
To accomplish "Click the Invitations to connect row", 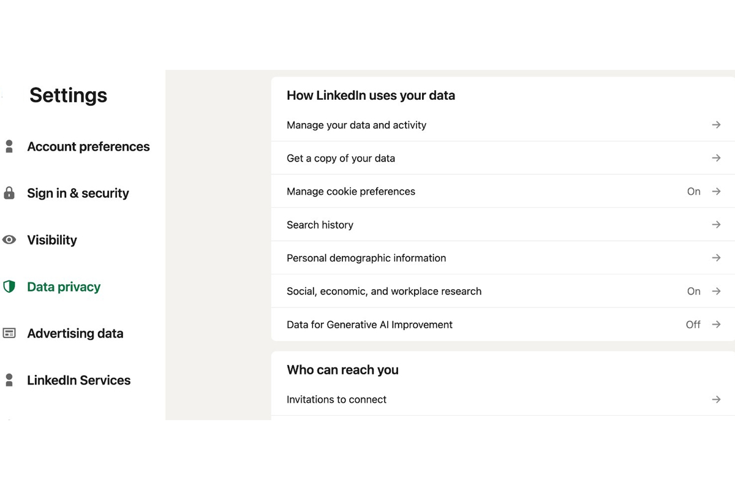I will coord(336,399).
